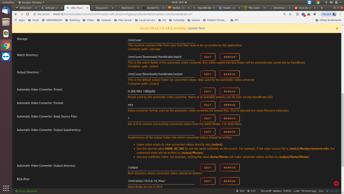Open the Apps bookmarks shortcut
The image size is (344, 194).
[x=20, y=20]
